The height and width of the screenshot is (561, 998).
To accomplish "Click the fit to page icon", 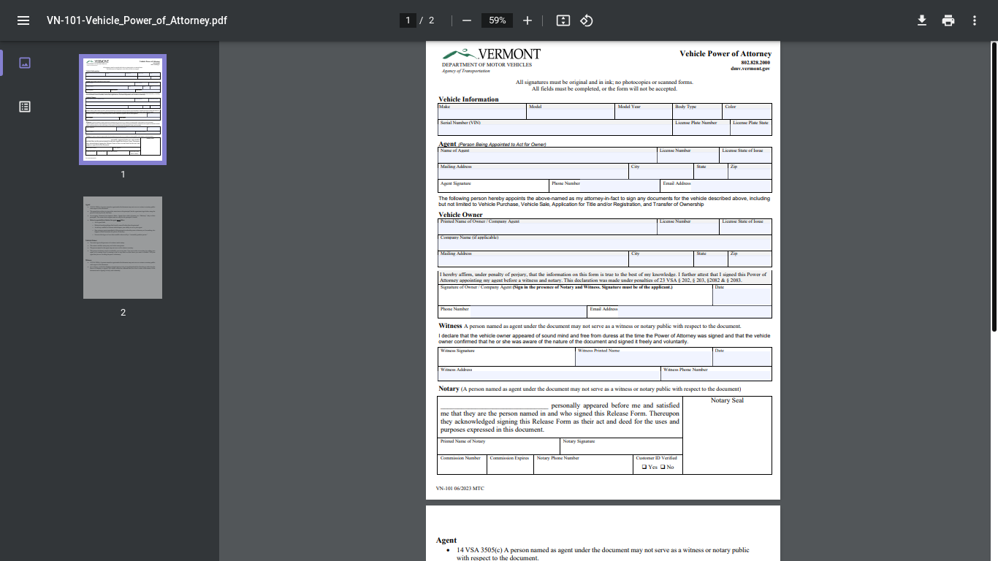I will (x=563, y=20).
